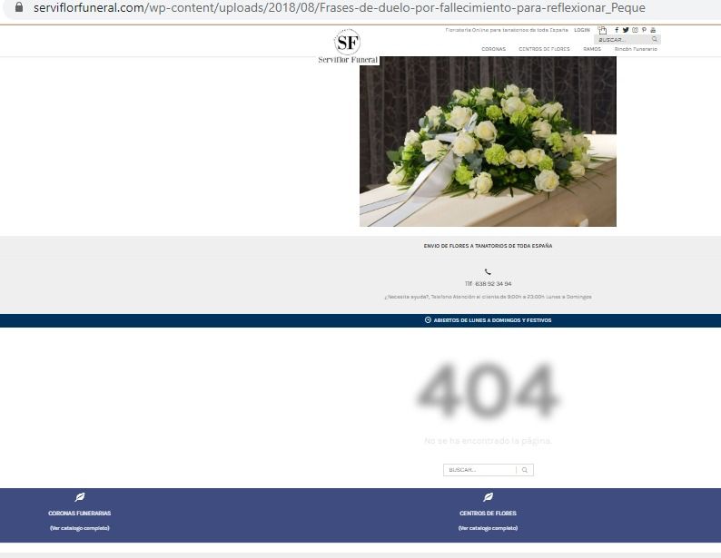Image resolution: width=721 pixels, height=558 pixels.
Task: Select the serviflorfuneral.com URL in address bar
Action: point(340,8)
